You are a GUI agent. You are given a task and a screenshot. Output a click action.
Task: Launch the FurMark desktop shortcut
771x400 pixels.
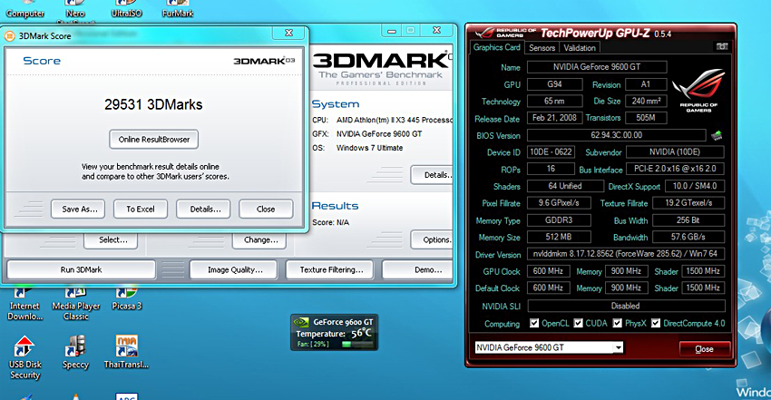click(178, 10)
